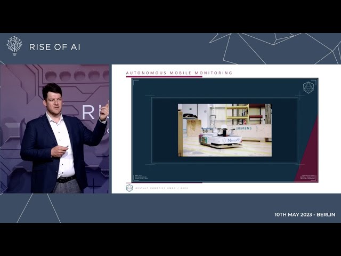
Task: Click the "10th May 2023 - Berlin" date text
Action: [304, 214]
